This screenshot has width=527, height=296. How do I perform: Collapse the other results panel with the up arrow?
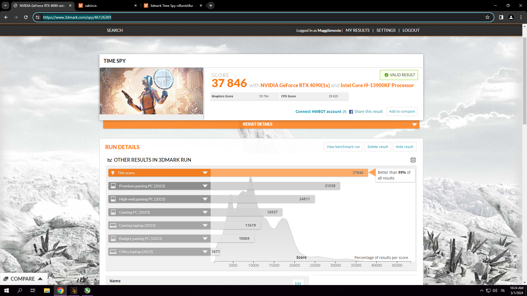[413, 160]
